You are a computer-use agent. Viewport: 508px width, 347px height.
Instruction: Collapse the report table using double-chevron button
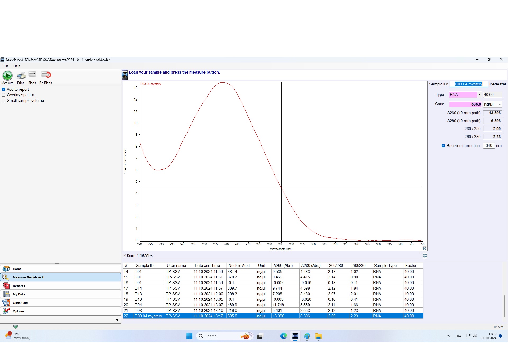point(425,256)
